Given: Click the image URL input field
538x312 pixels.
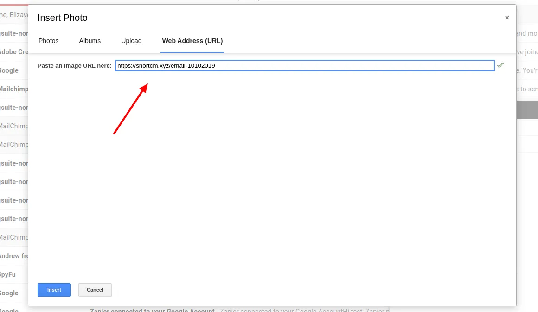Looking at the screenshot, I should (x=305, y=65).
